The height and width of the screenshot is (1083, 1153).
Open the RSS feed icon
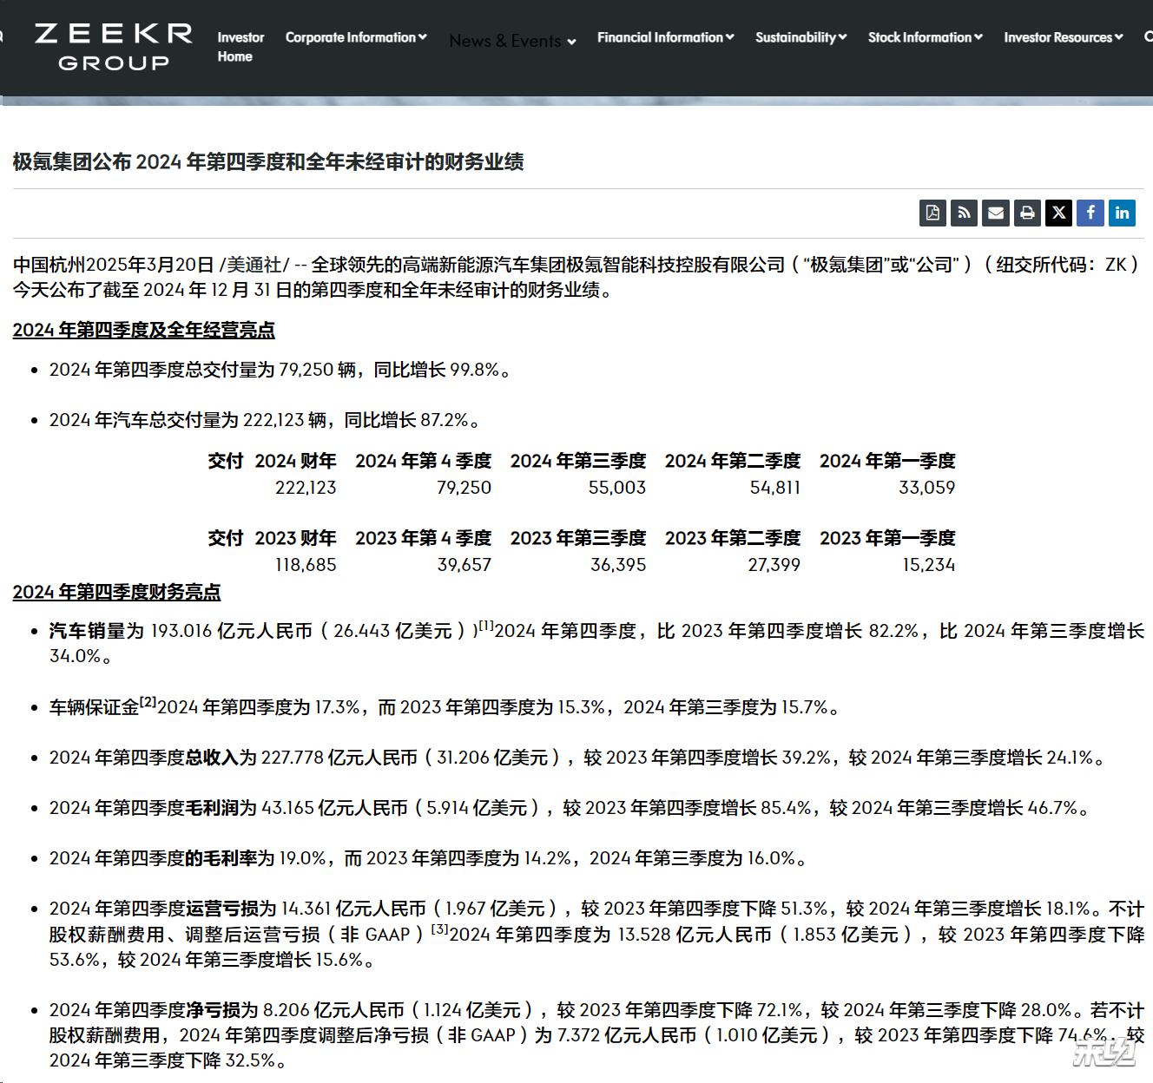(x=965, y=213)
